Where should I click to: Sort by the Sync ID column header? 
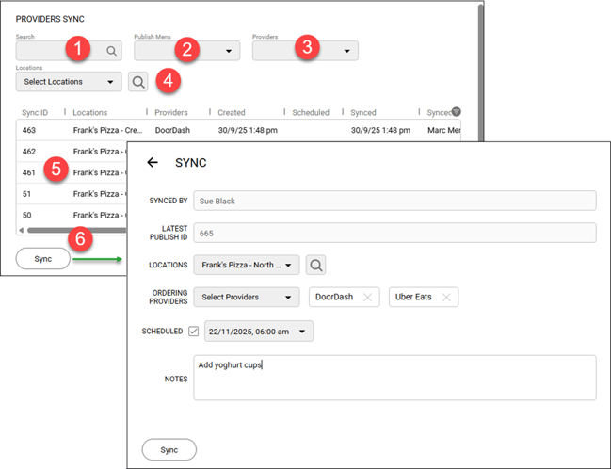tap(35, 113)
